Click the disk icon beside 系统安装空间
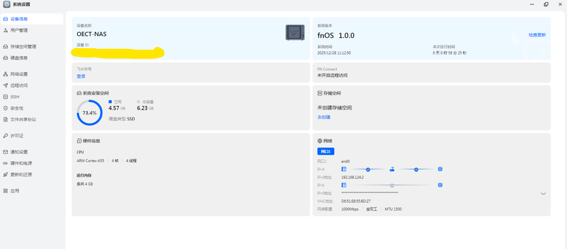 [x=79, y=93]
